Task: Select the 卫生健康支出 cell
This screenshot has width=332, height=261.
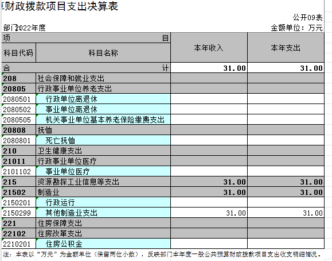Action: [103, 151]
